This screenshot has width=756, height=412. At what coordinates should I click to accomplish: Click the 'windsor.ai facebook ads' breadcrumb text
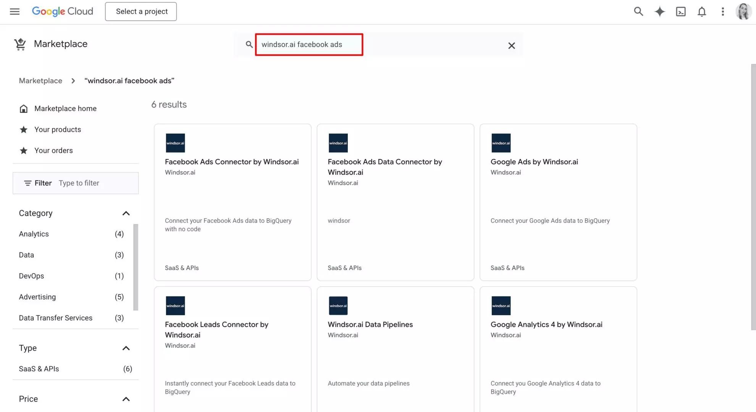point(129,81)
